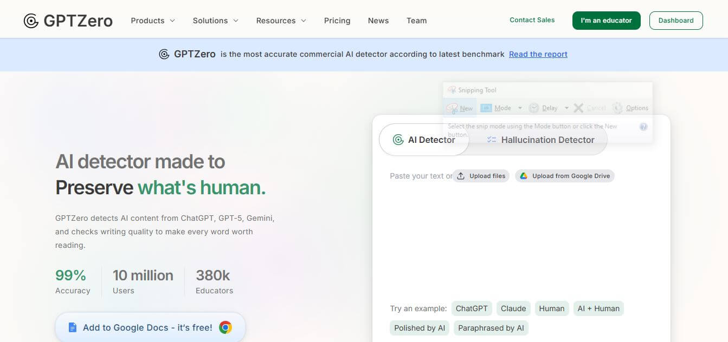
Task: Click the Google Drive triangle icon
Action: (524, 175)
